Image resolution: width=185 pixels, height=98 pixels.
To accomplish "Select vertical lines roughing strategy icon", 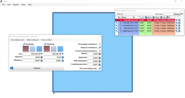I will [32, 49].
